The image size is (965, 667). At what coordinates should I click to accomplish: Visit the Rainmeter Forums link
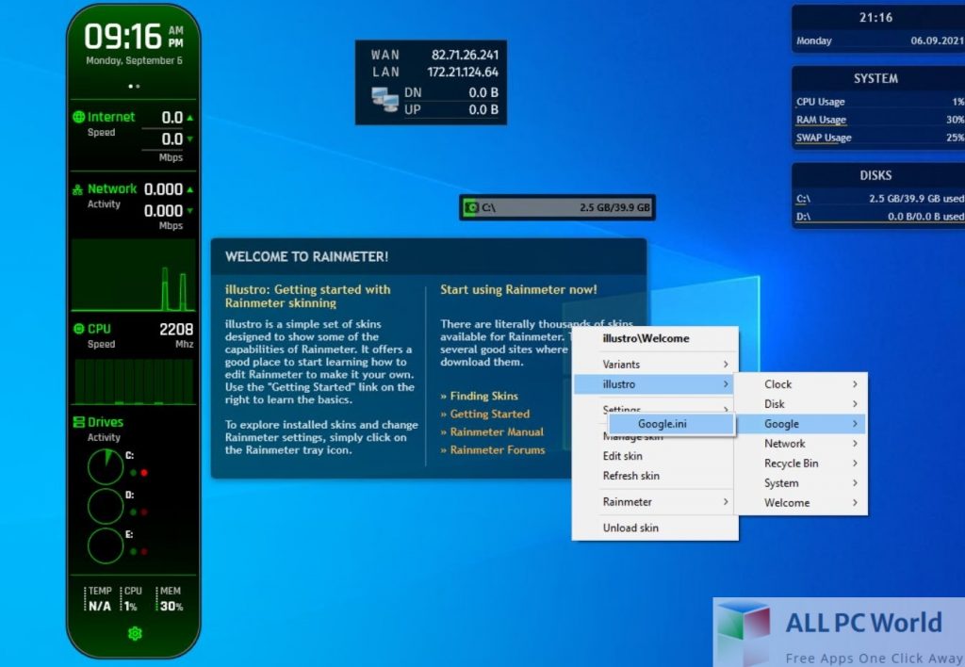497,450
